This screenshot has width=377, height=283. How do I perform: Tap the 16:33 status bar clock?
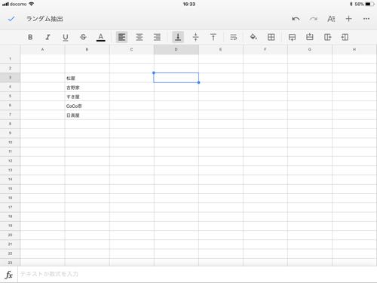[189, 4]
